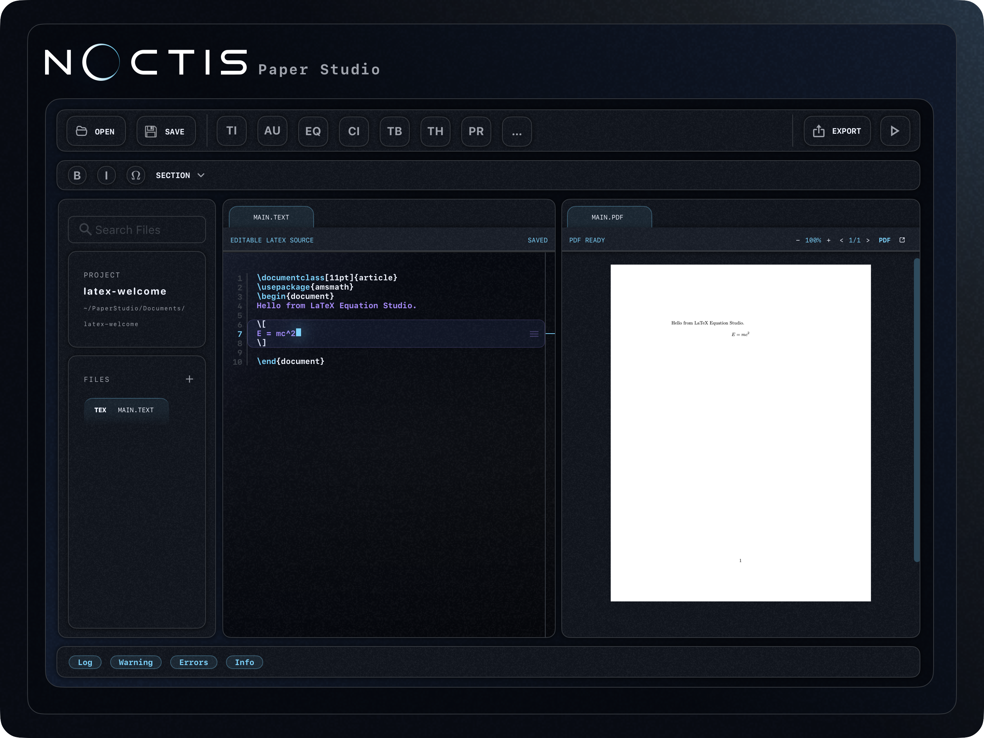The height and width of the screenshot is (738, 984).
Task: Click the SAVED status label
Action: (x=537, y=240)
